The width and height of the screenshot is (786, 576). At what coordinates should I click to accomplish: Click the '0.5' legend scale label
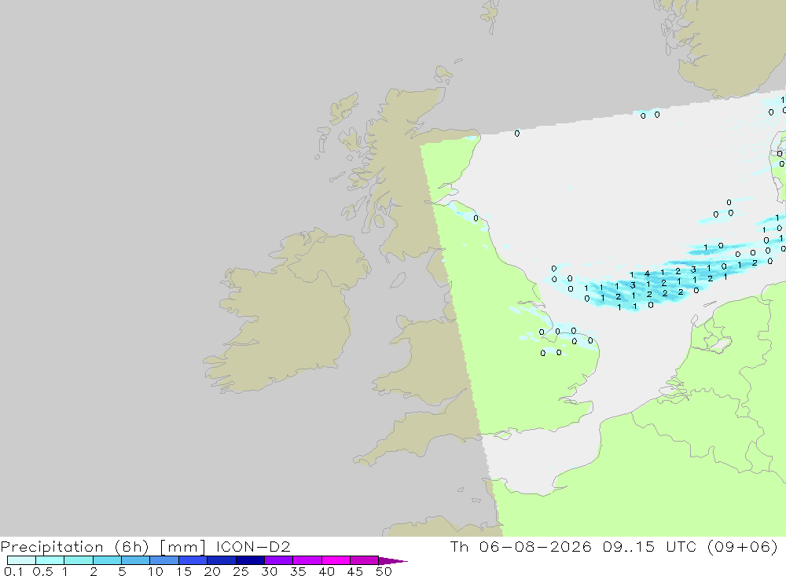point(42,571)
